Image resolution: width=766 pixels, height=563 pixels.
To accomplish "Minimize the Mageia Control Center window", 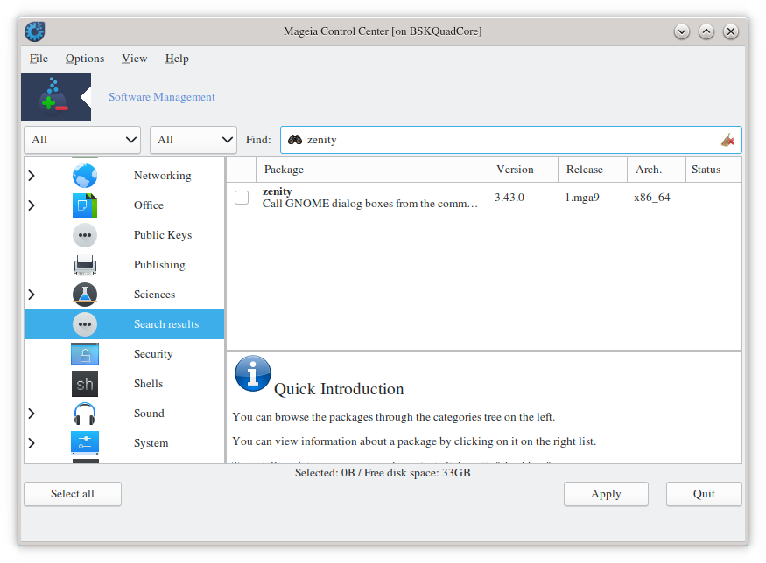I will (681, 31).
